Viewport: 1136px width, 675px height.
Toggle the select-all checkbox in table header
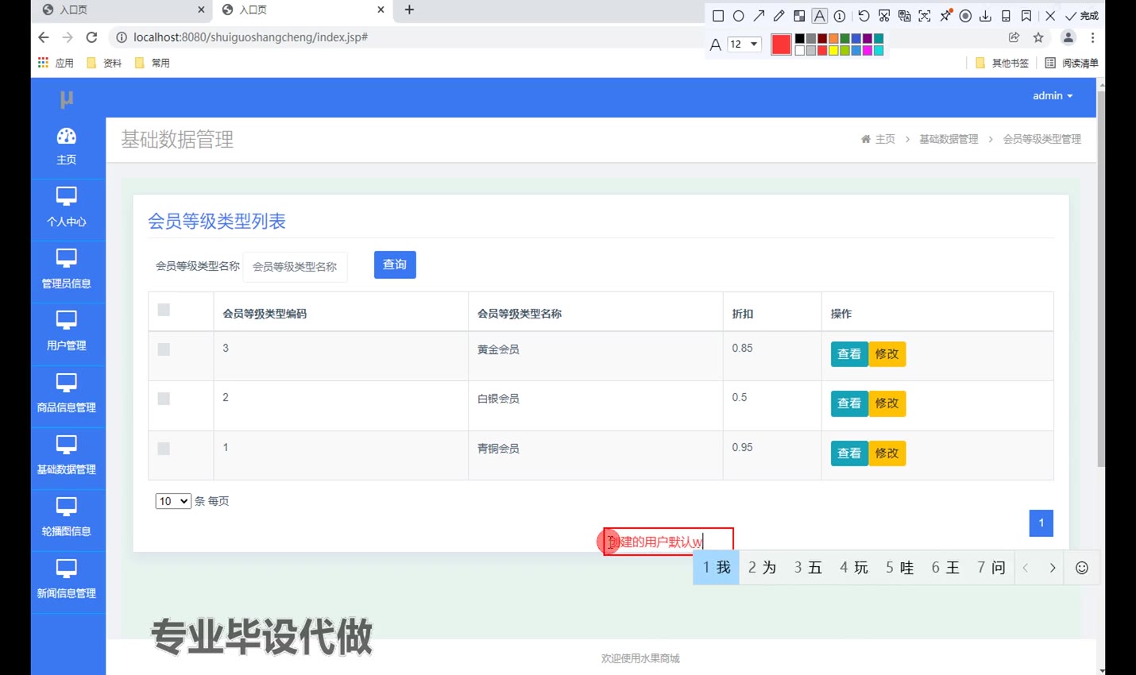coord(164,310)
